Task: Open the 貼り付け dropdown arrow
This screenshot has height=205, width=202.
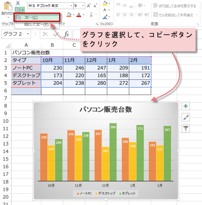Action: coord(8,17)
